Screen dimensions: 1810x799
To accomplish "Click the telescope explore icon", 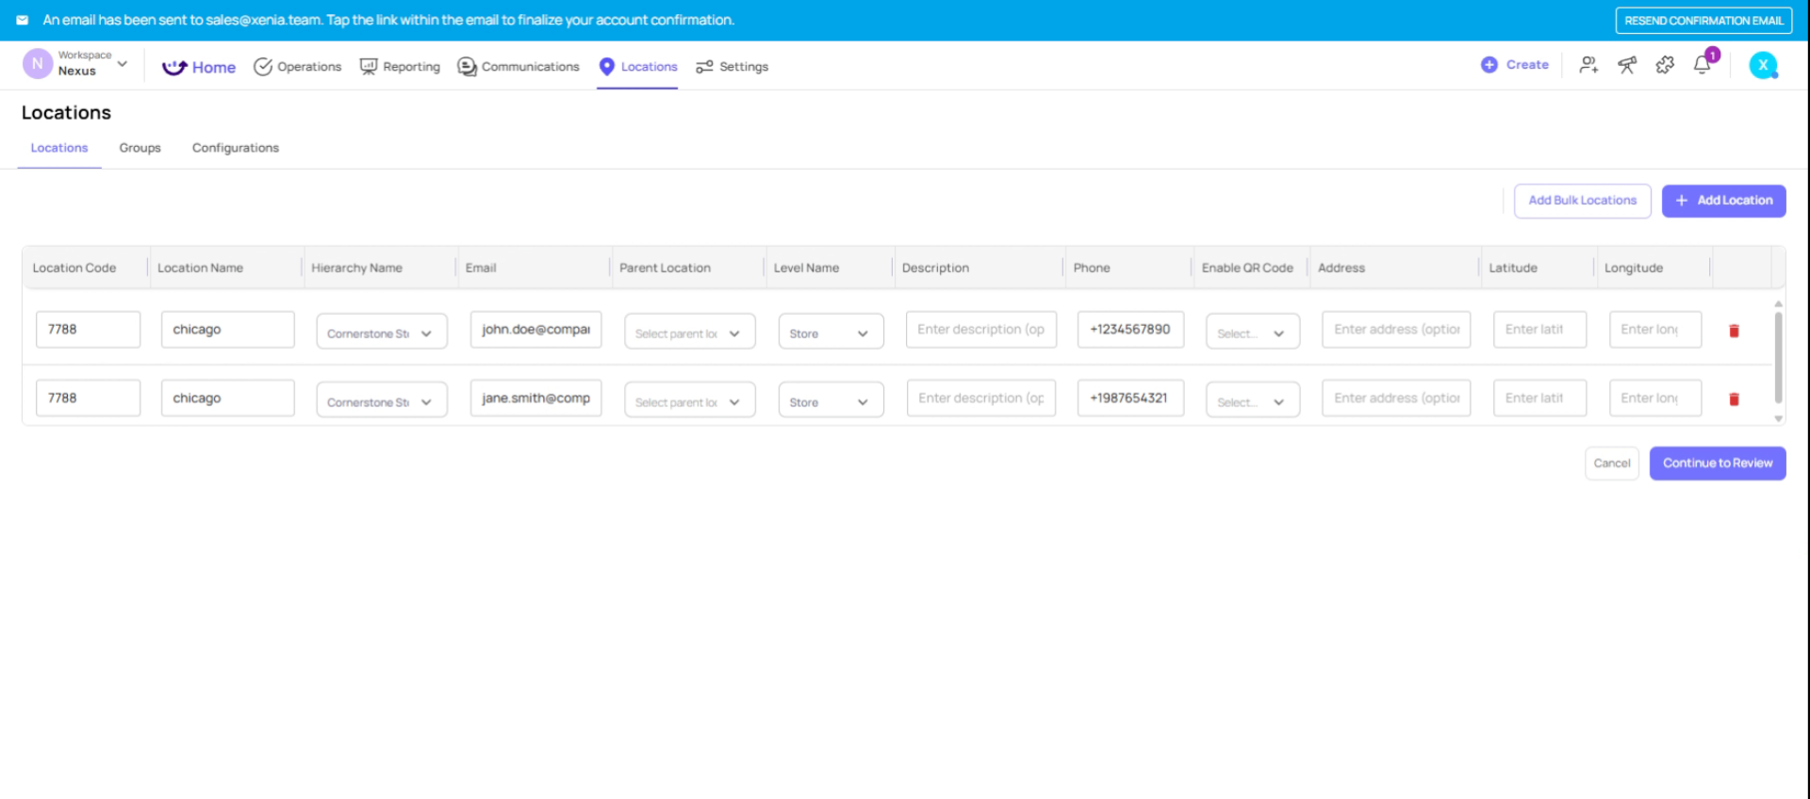I will tap(1627, 65).
